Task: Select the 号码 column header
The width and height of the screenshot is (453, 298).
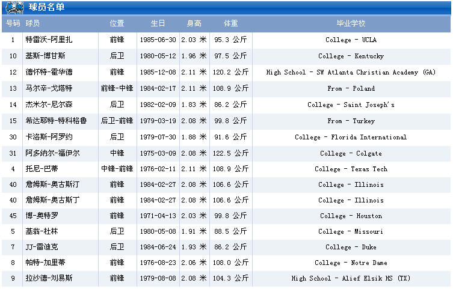Action: 13,23
